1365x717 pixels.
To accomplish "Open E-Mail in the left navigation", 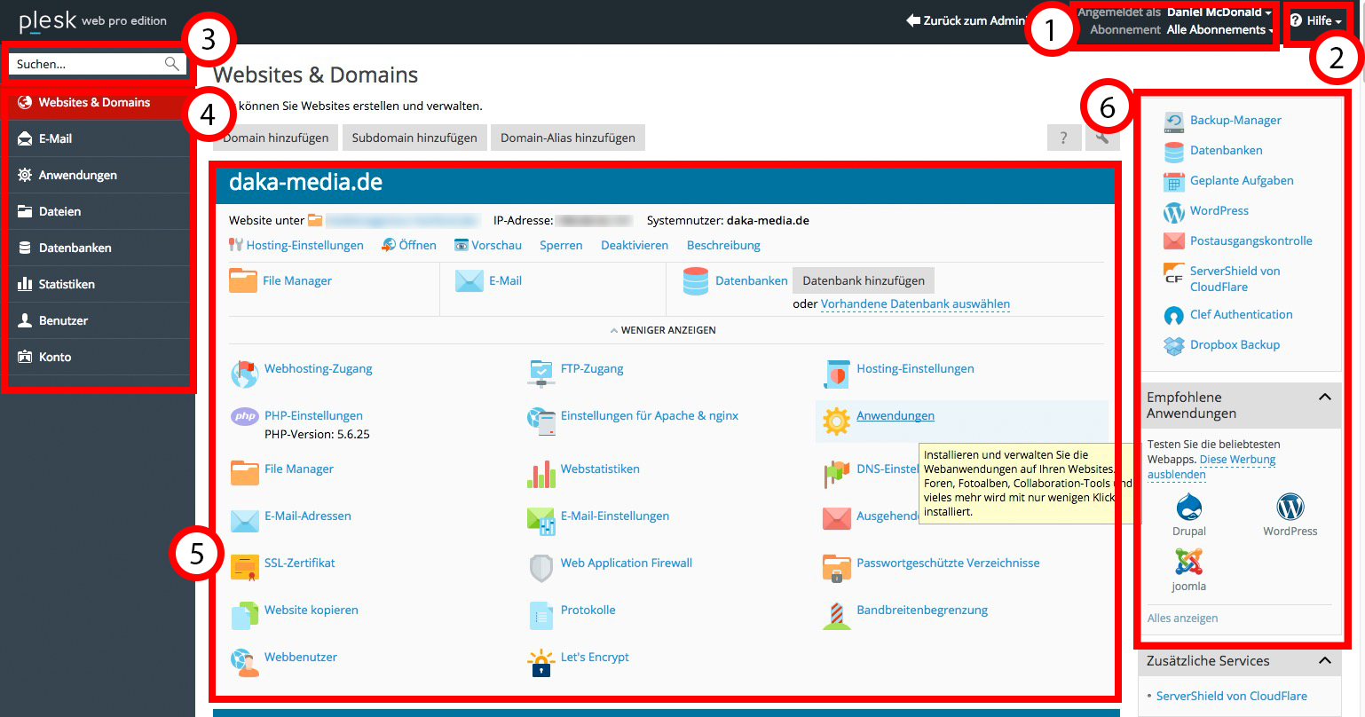I will (x=55, y=139).
